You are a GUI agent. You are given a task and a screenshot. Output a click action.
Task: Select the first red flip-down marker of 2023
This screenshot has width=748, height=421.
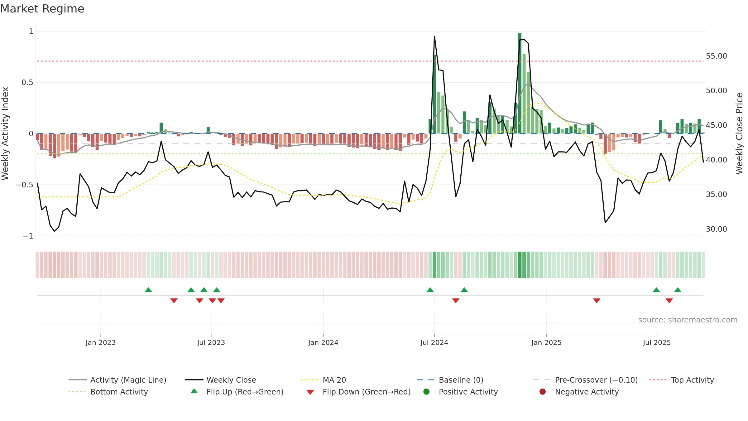(x=174, y=301)
